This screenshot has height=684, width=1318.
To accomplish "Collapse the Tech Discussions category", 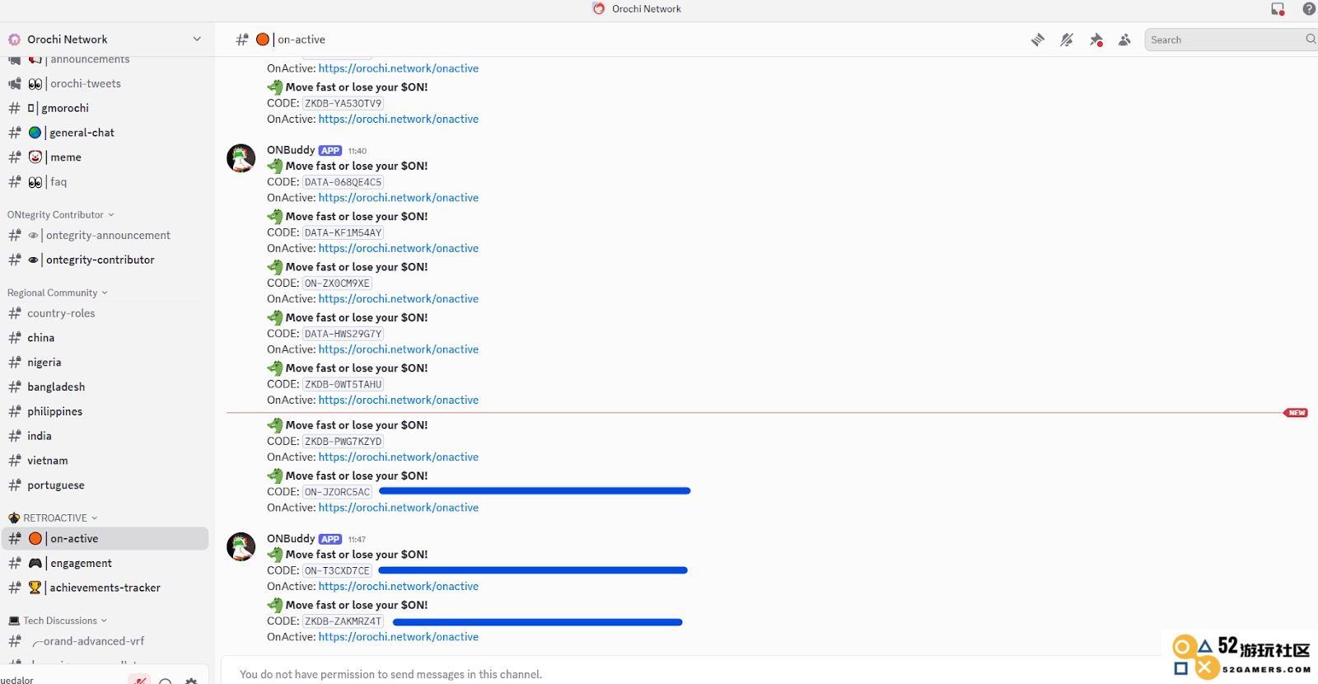I will 57,621.
